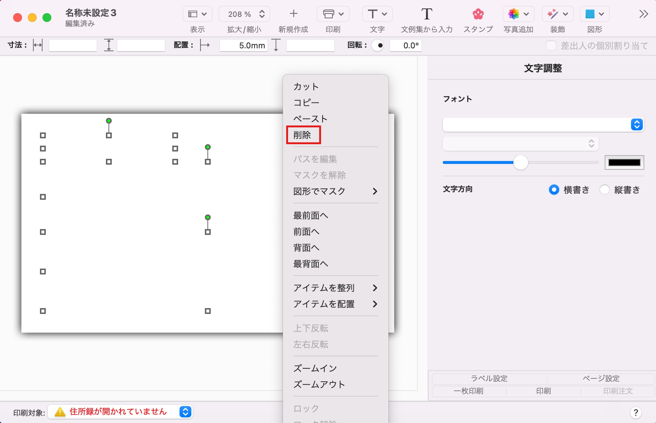Open help with the question mark button
This screenshot has width=656, height=423.
click(636, 413)
